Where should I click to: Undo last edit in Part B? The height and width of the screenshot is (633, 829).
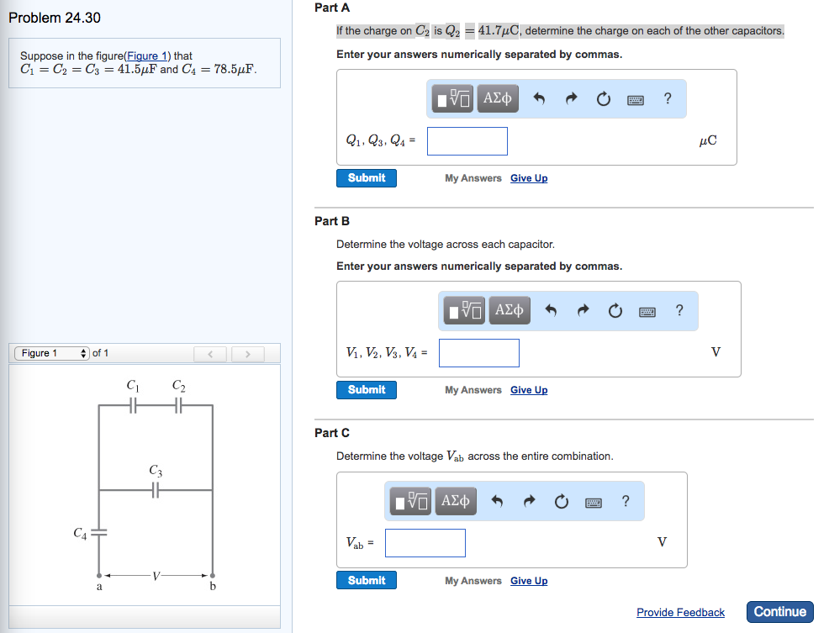pos(551,310)
